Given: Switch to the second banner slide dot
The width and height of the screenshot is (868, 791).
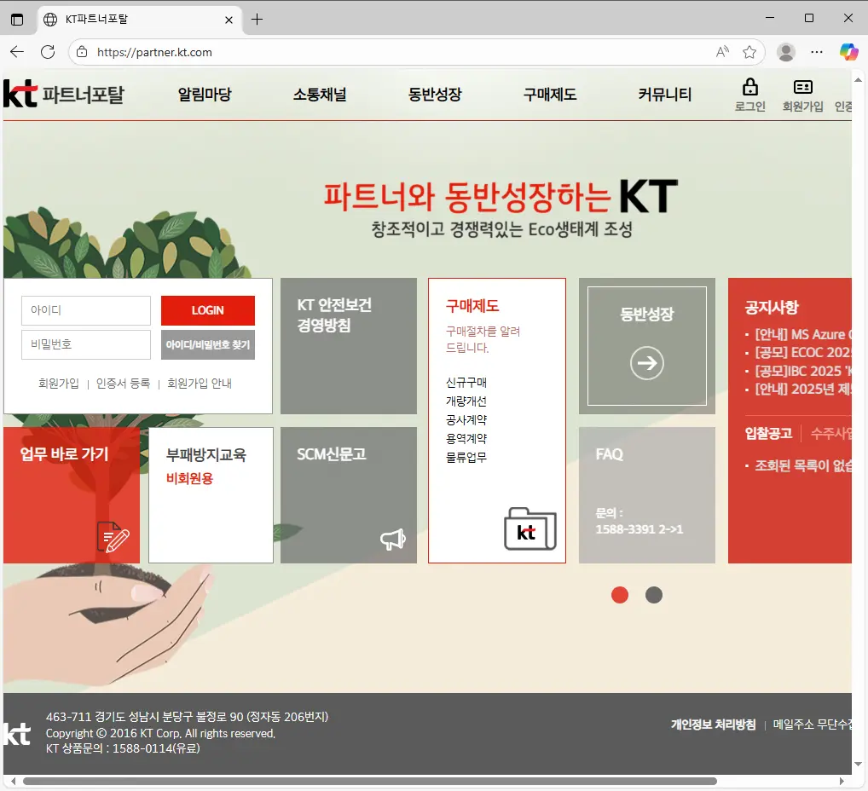Looking at the screenshot, I should click(x=653, y=594).
